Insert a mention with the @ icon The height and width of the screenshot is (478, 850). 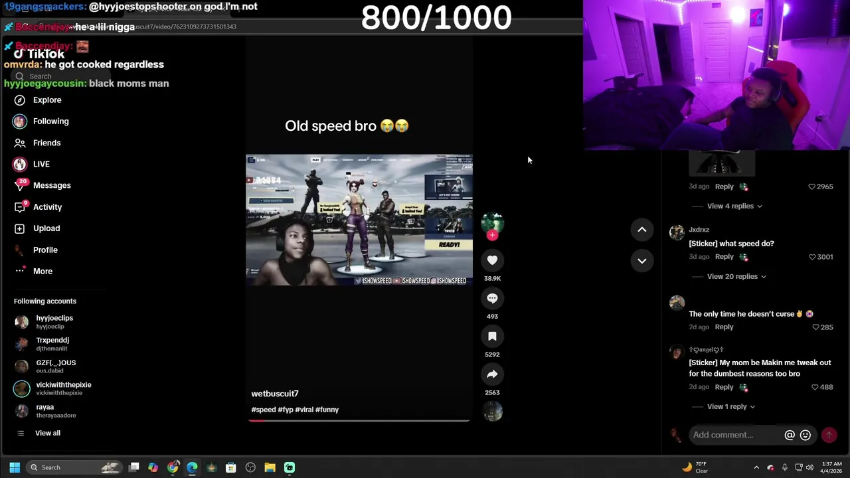click(x=790, y=435)
